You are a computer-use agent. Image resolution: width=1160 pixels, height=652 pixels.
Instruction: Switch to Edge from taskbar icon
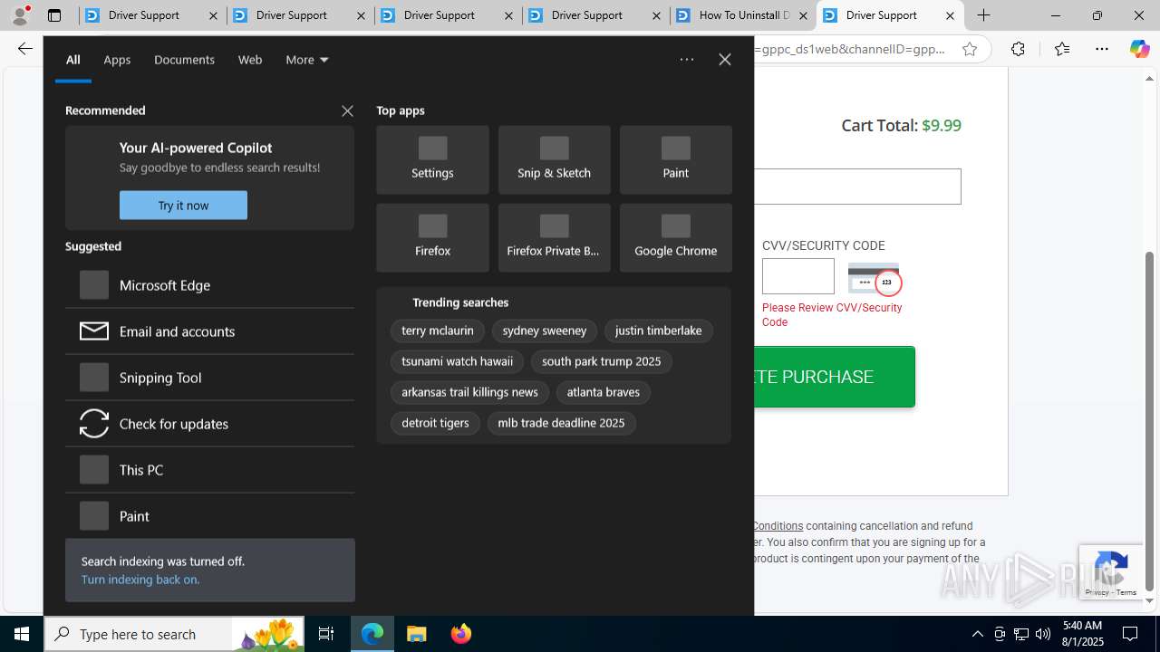[372, 634]
